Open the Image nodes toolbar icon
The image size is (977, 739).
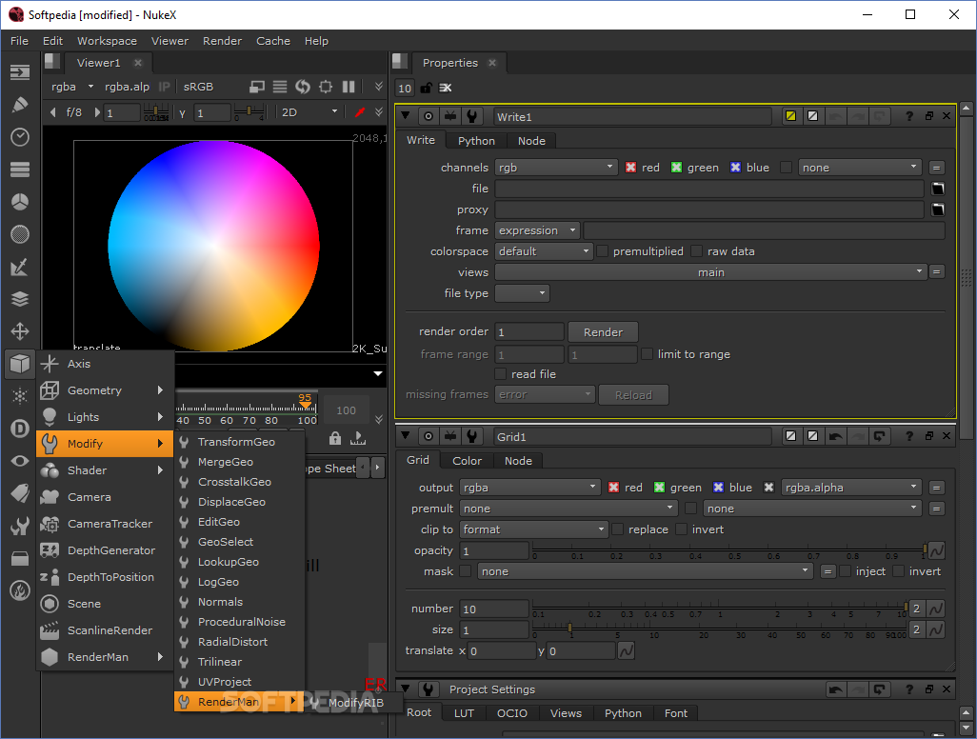[20, 72]
